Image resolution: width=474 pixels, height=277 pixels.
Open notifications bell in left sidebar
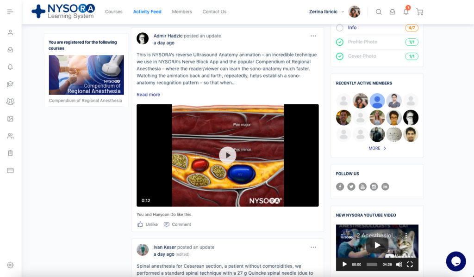pyautogui.click(x=10, y=67)
